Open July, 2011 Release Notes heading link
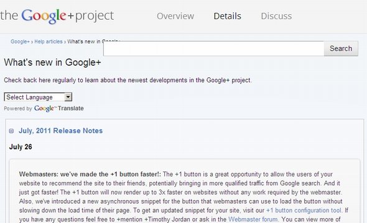This screenshot has width=367, height=223. [60, 131]
